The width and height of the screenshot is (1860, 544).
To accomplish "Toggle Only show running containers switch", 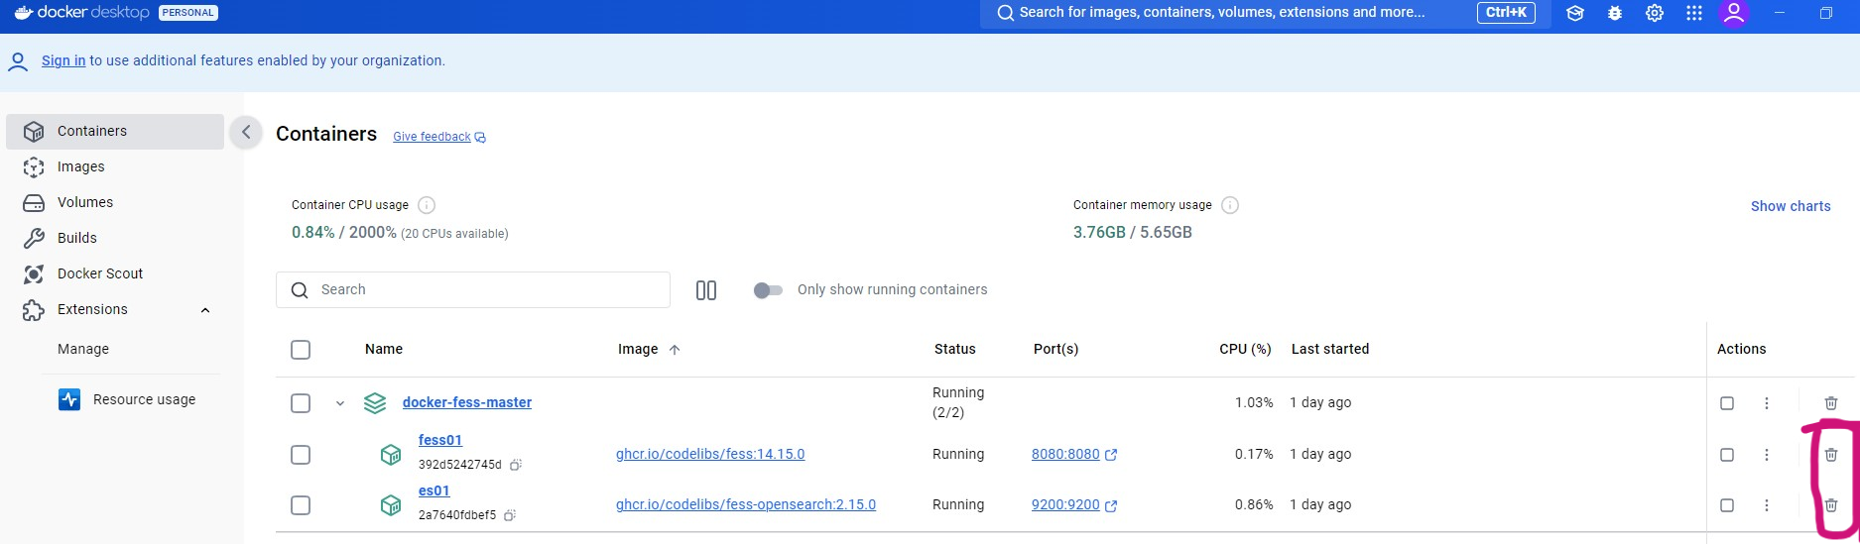I will [x=768, y=290].
